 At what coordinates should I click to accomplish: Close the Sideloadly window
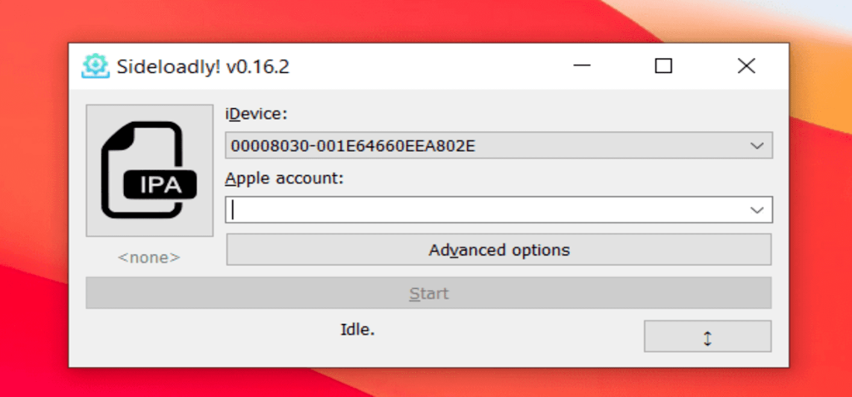click(746, 66)
